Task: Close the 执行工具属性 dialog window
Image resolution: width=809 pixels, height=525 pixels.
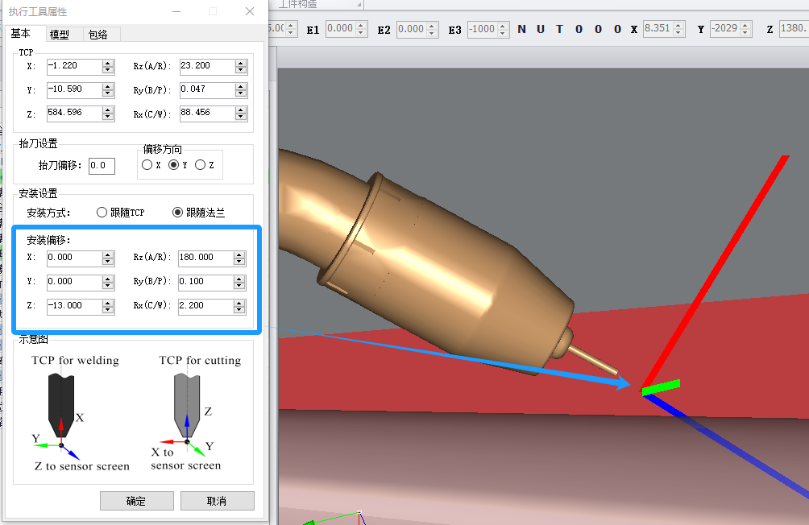Action: 250,11
